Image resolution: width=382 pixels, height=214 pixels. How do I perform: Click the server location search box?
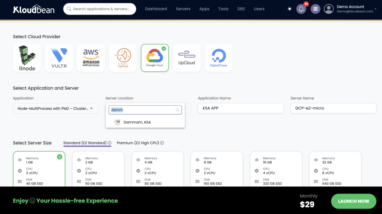tap(145, 110)
